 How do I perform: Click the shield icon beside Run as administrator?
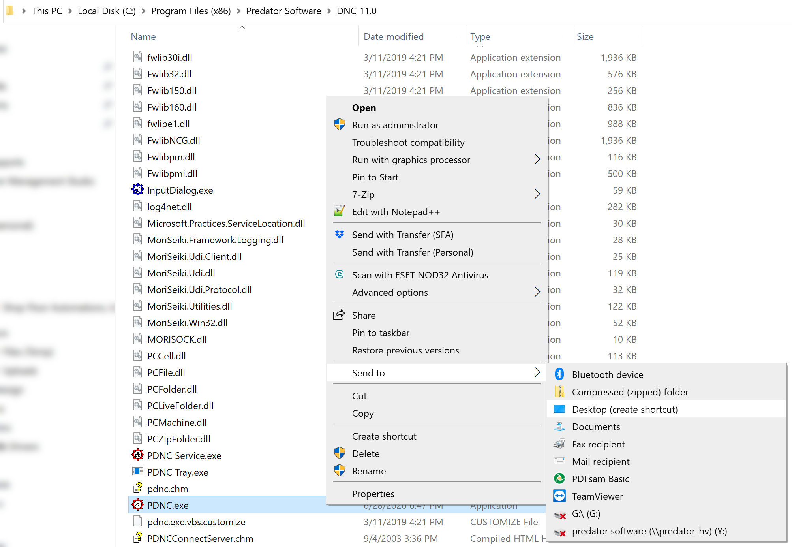(340, 124)
